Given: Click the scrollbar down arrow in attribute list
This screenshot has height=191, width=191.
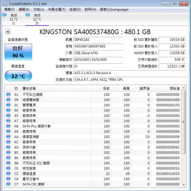Looking at the screenshot, I should tap(184, 185).
